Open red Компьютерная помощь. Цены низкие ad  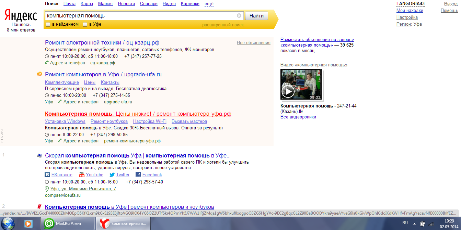[138, 114]
